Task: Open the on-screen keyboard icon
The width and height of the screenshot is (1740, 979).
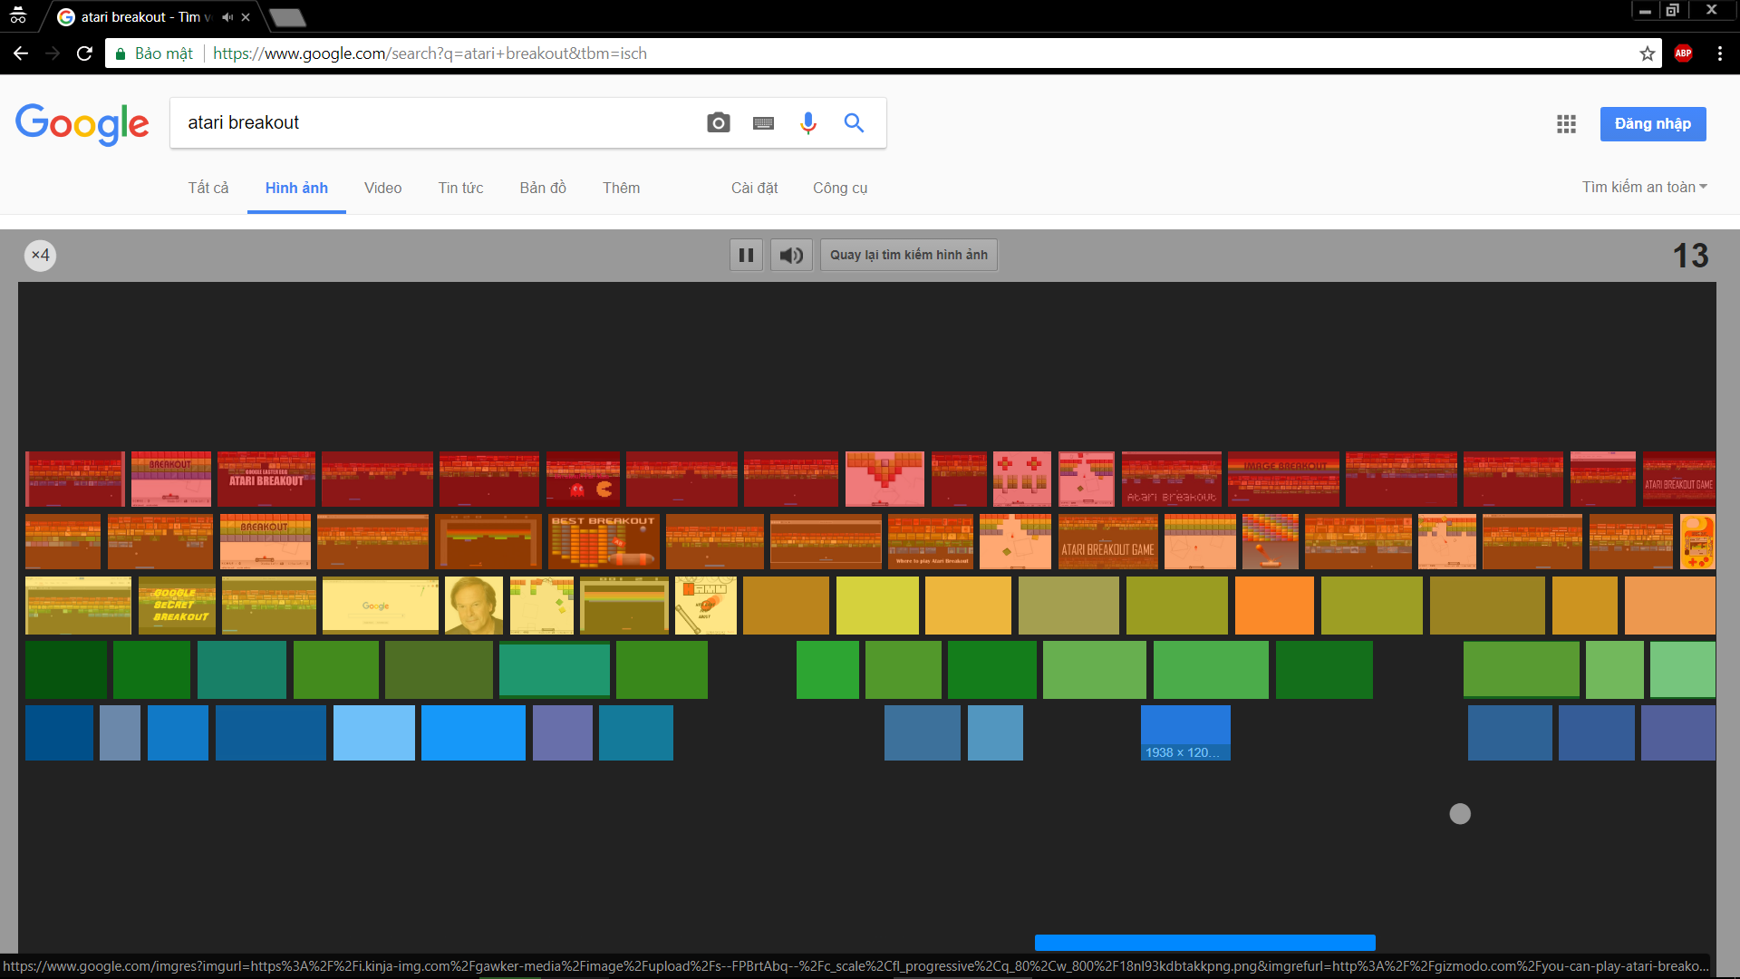Action: coord(763,122)
